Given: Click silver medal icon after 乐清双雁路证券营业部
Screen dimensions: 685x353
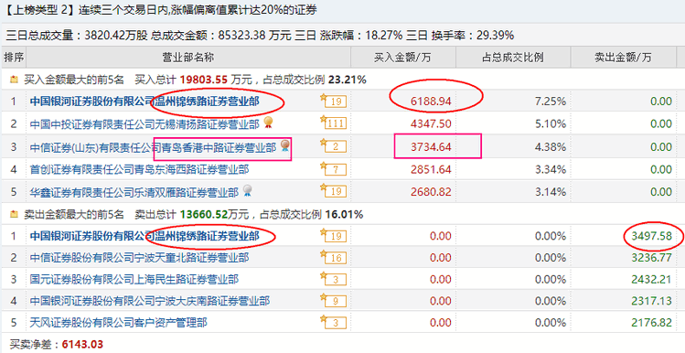Looking at the screenshot, I should pyautogui.click(x=247, y=191).
